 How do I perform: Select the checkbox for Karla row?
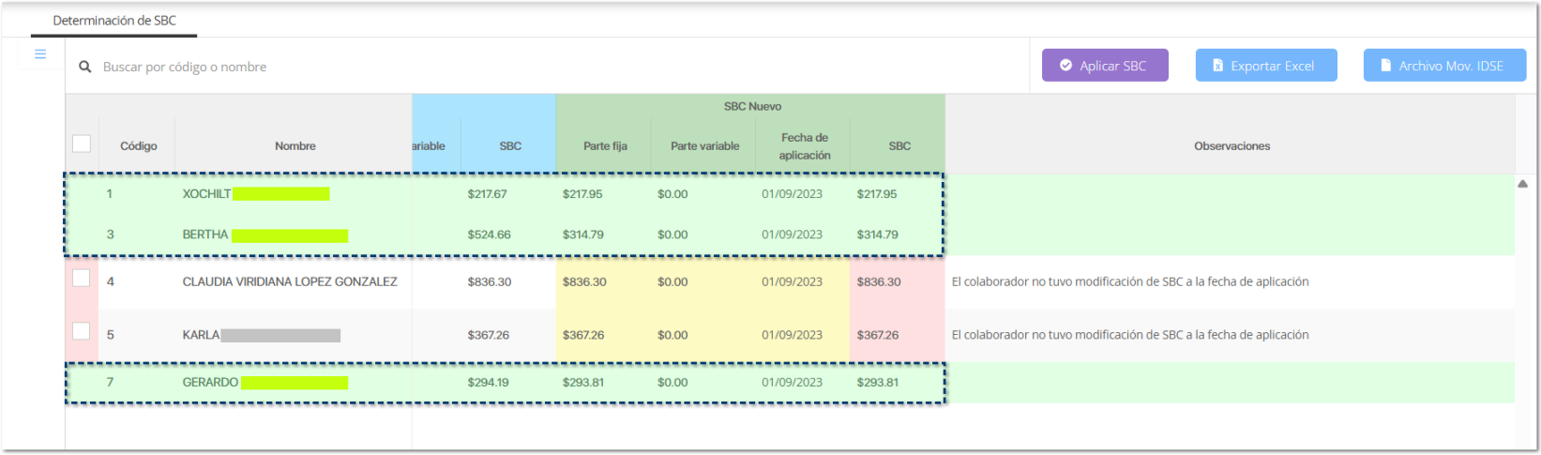82,331
